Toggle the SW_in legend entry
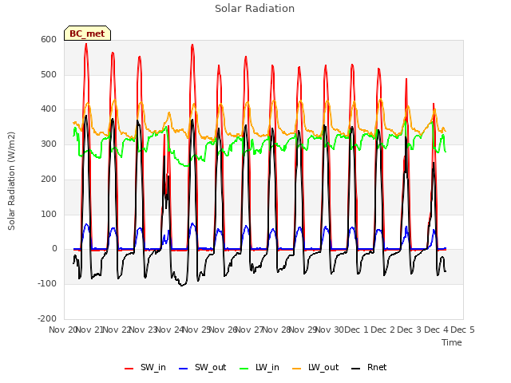 pyautogui.click(x=145, y=368)
